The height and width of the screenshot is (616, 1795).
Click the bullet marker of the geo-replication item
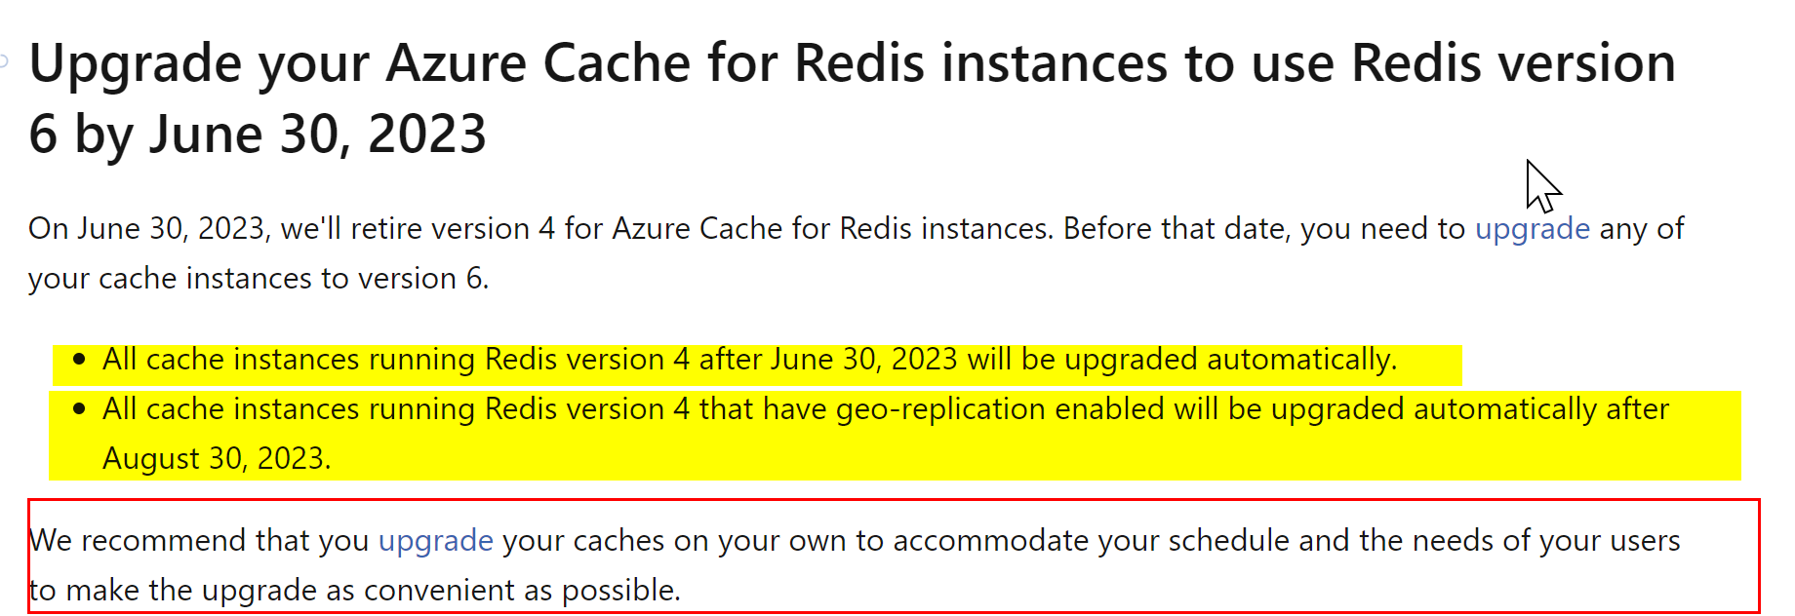pos(79,409)
